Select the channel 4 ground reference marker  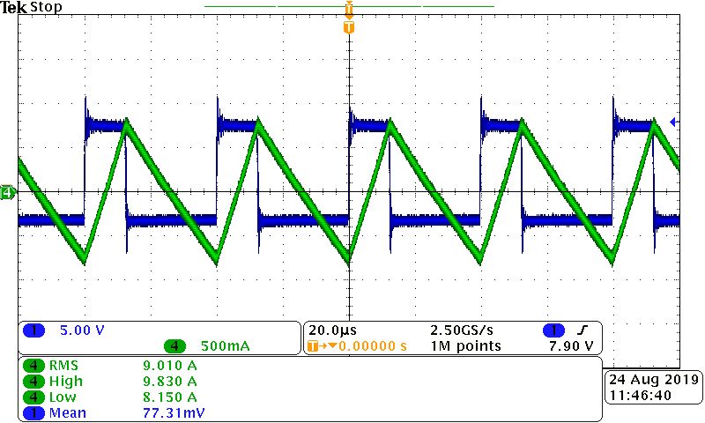tap(7, 193)
